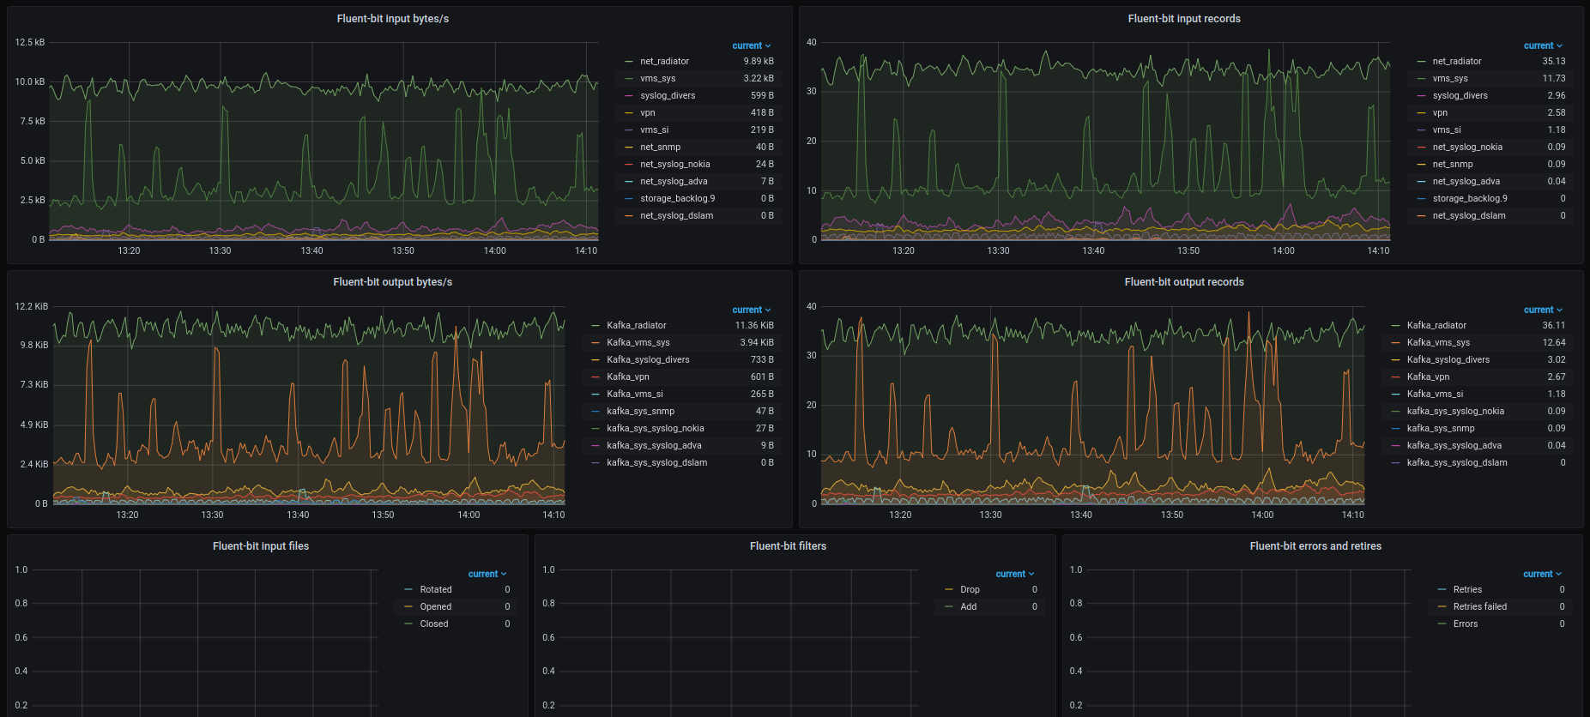Toggle vms_sys series in input bytes/s legend
Image resolution: width=1590 pixels, height=717 pixels.
[657, 79]
